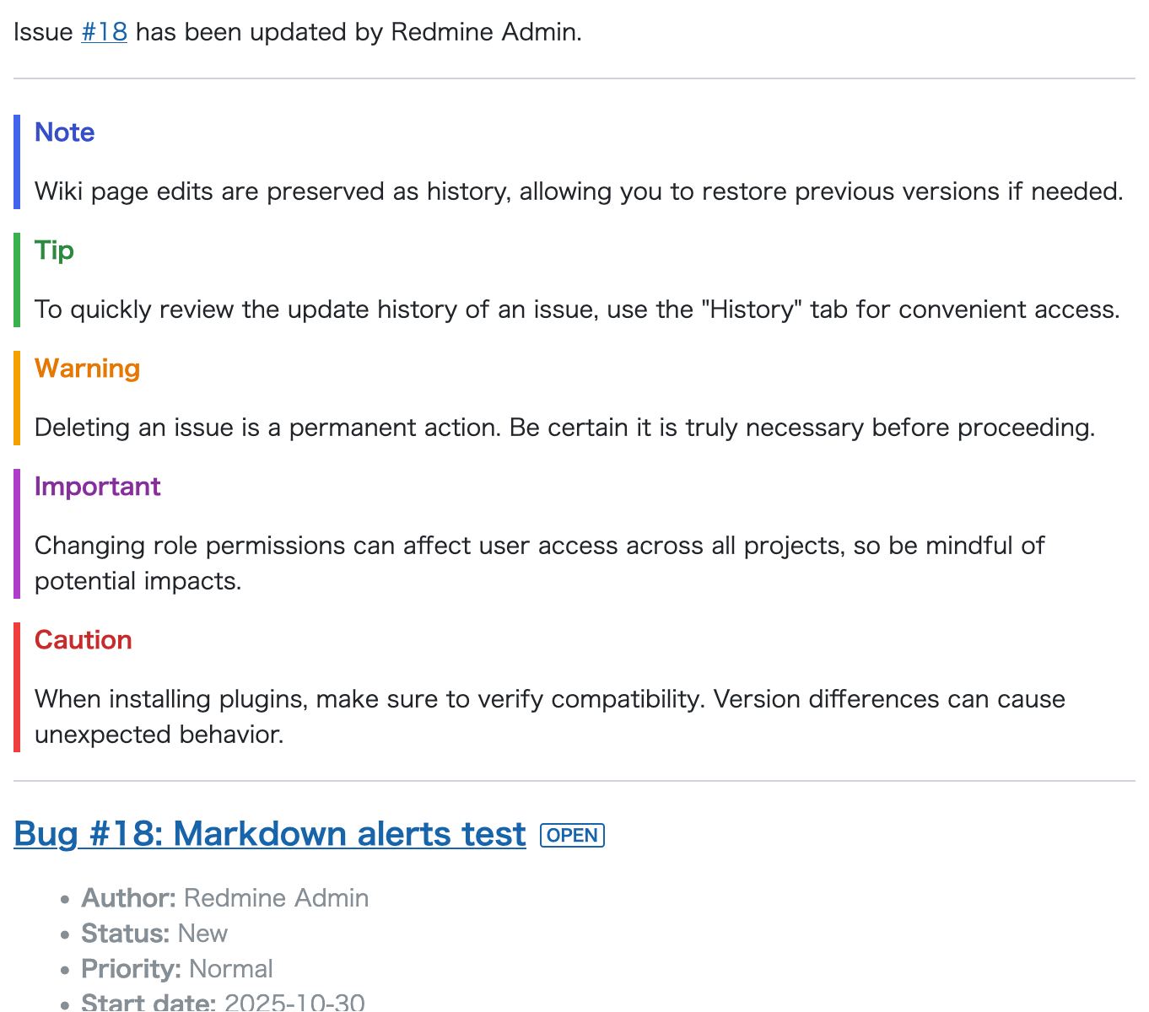Click the purple Important alert heading
This screenshot has width=1149, height=1012.
click(97, 487)
